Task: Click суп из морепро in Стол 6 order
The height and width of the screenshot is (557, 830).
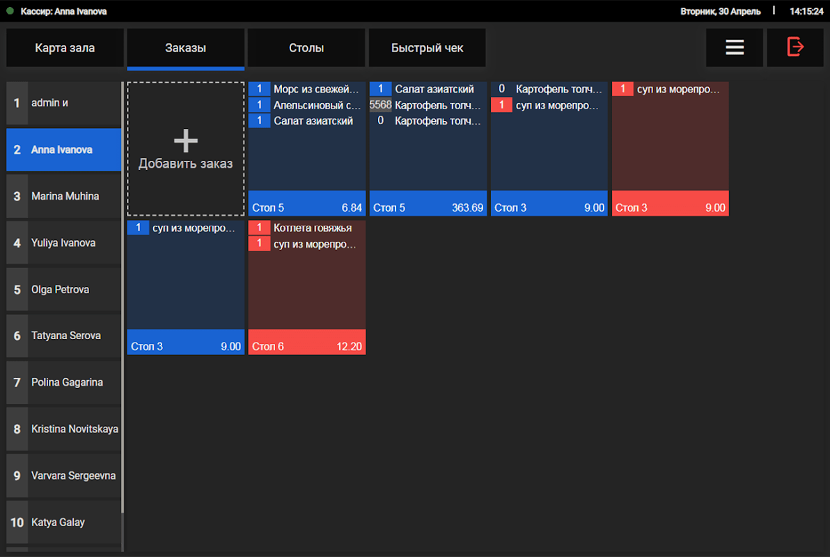Action: click(x=307, y=244)
